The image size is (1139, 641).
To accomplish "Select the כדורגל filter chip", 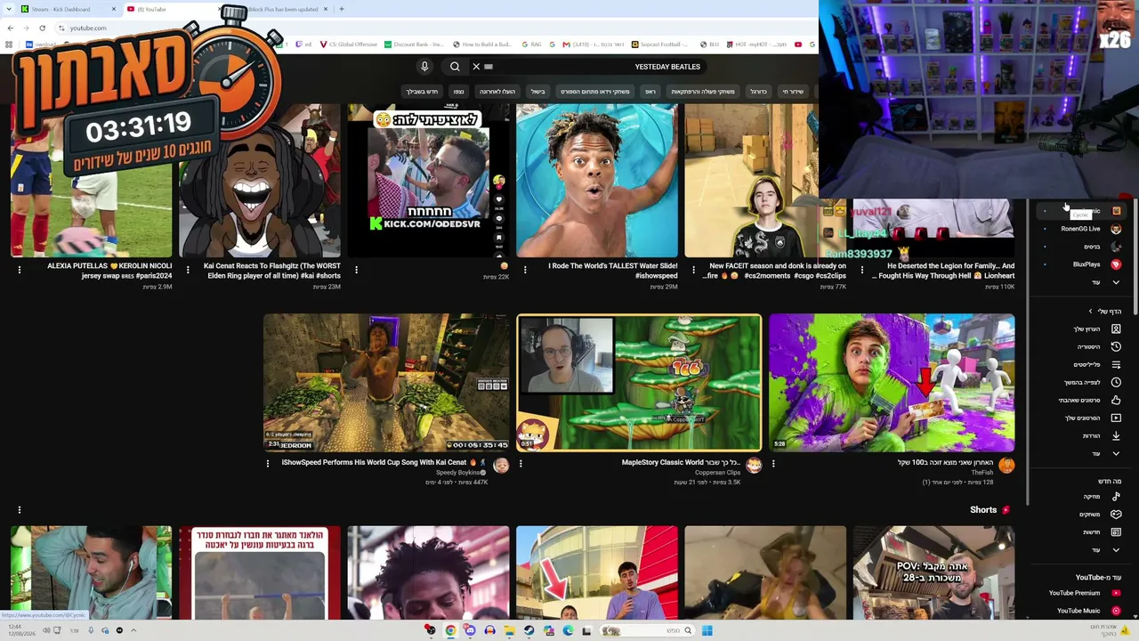I will click(758, 92).
